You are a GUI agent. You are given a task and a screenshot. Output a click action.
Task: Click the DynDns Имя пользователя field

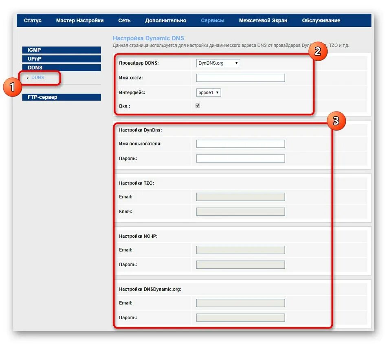tap(240, 144)
